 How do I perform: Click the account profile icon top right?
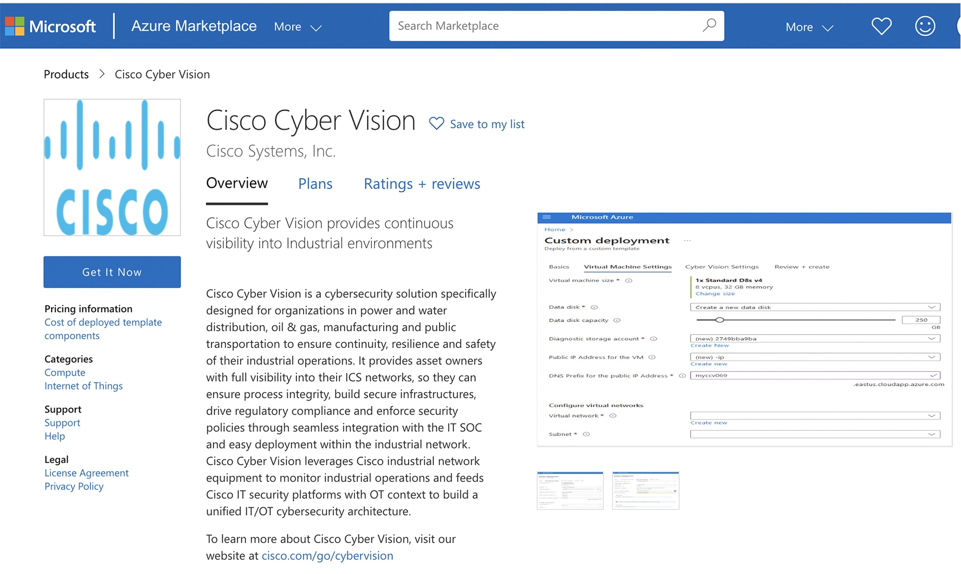point(959,25)
